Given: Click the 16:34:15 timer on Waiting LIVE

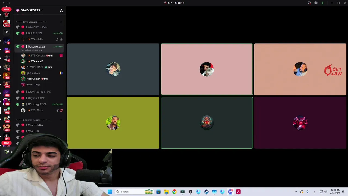Looking at the screenshot, I should [x=57, y=104].
